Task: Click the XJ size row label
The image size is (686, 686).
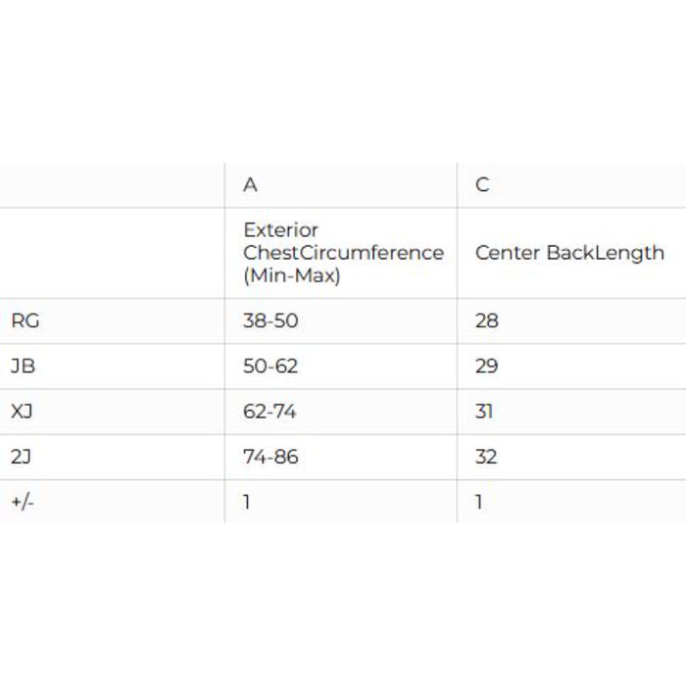Action: click(x=23, y=412)
